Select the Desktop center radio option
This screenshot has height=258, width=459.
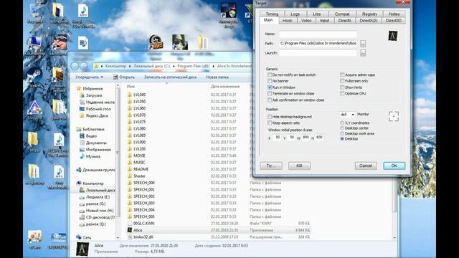point(342,128)
